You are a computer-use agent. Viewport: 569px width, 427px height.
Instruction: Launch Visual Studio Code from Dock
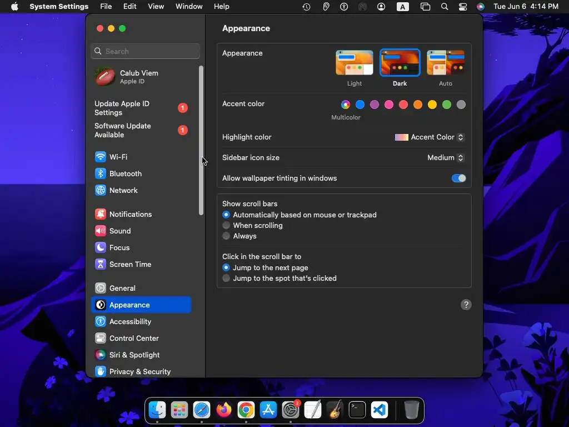pos(380,410)
